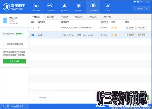The image size is (152, 109).
Task: Click the 固件名称 column header
Action: [65, 22]
